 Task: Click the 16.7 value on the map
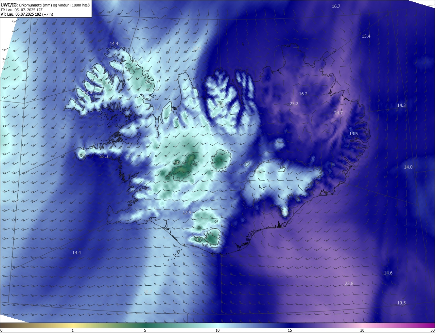pyautogui.click(x=336, y=6)
